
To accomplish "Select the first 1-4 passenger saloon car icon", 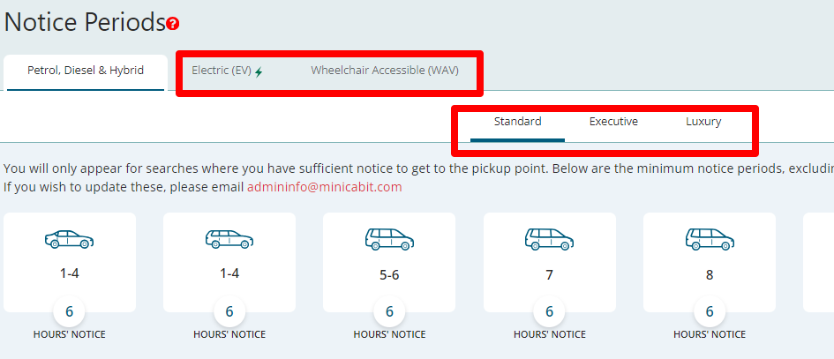I will (69, 239).
